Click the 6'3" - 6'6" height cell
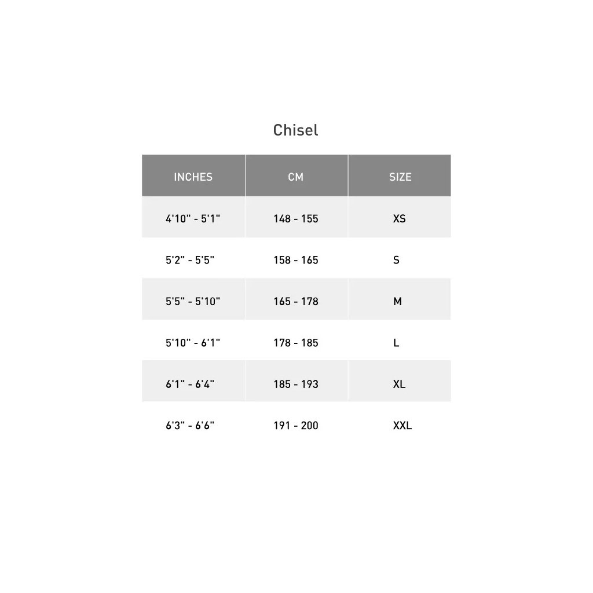The image size is (593, 593). click(x=190, y=426)
